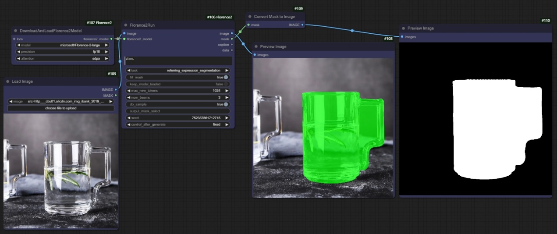Disable the do_sample toggle
557x234 pixels.
point(226,104)
